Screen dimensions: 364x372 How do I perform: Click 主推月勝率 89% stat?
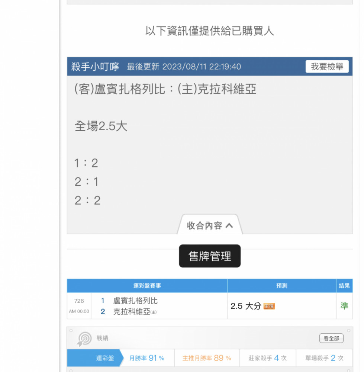pos(207,358)
